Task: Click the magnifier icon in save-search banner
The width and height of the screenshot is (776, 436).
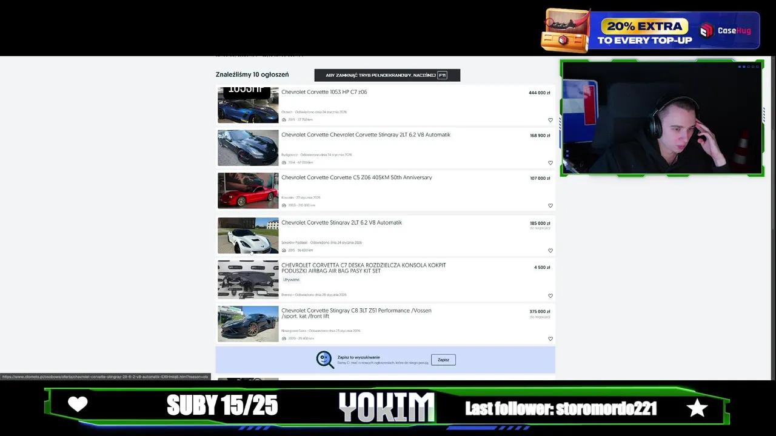Action: (325, 360)
